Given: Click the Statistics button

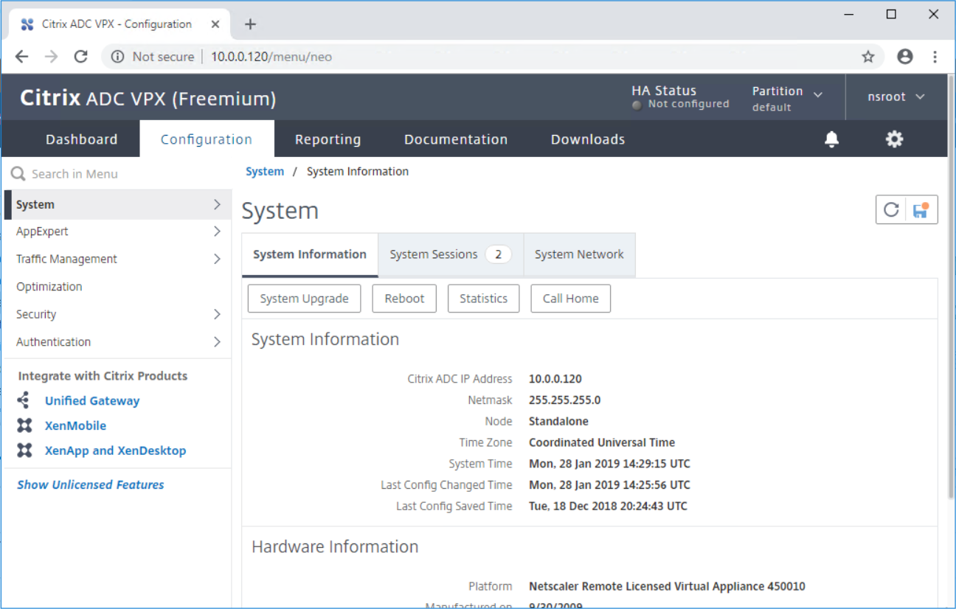Looking at the screenshot, I should [484, 299].
